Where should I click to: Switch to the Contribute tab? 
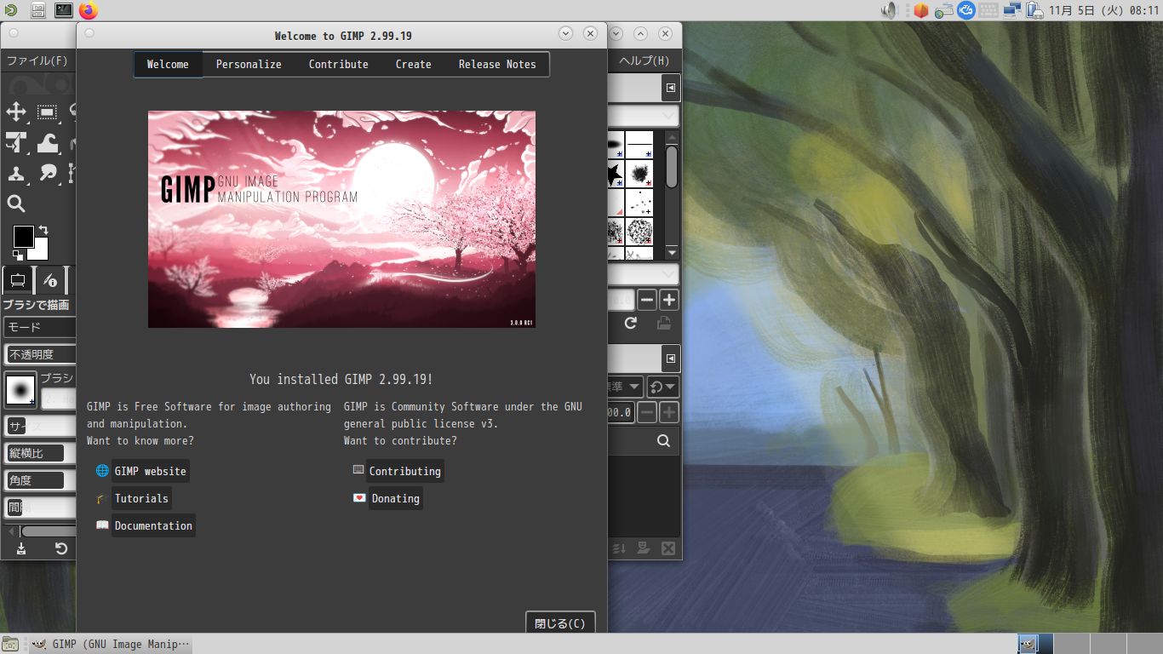coord(339,65)
